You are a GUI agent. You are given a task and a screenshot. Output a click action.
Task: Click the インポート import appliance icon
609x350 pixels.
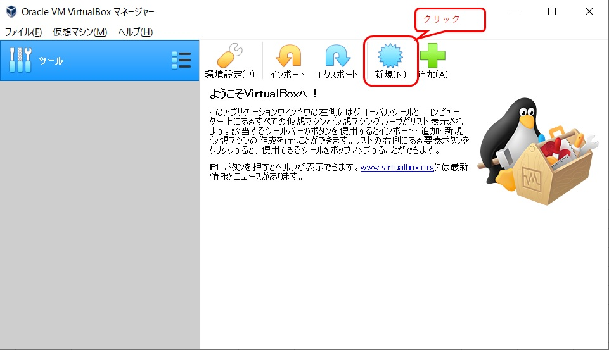point(288,61)
